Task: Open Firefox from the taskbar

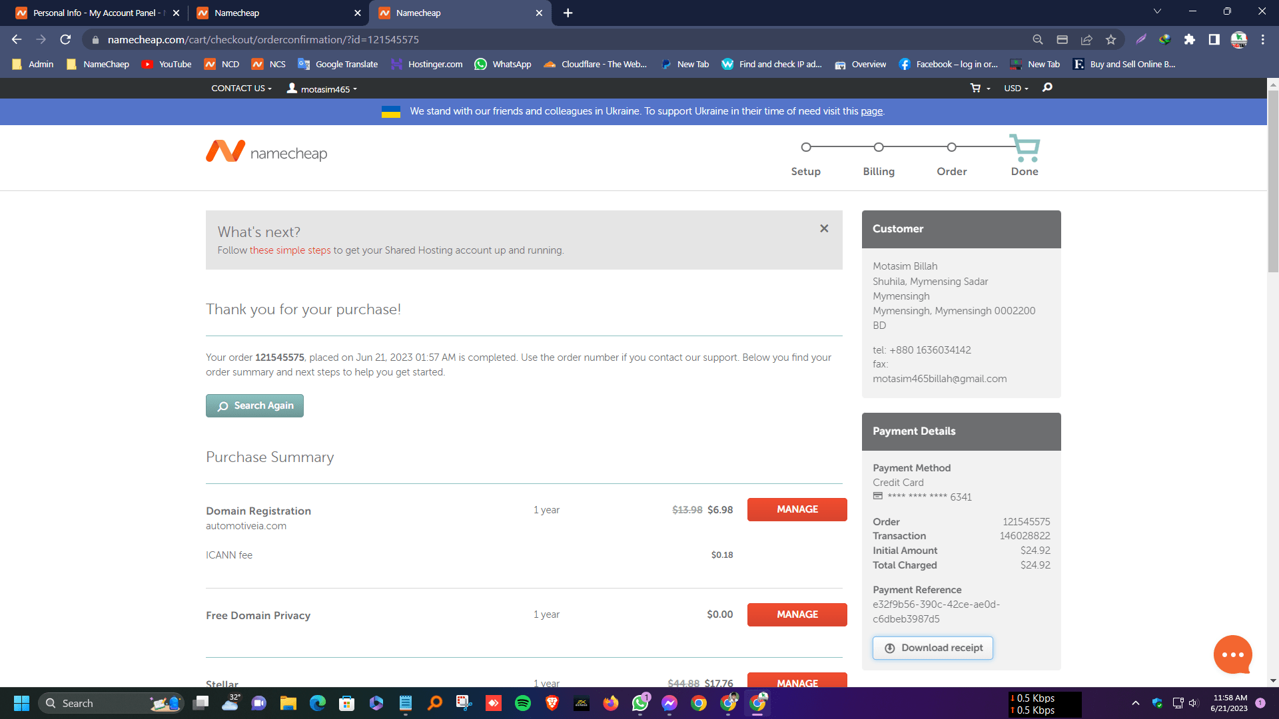Action: pyautogui.click(x=611, y=703)
